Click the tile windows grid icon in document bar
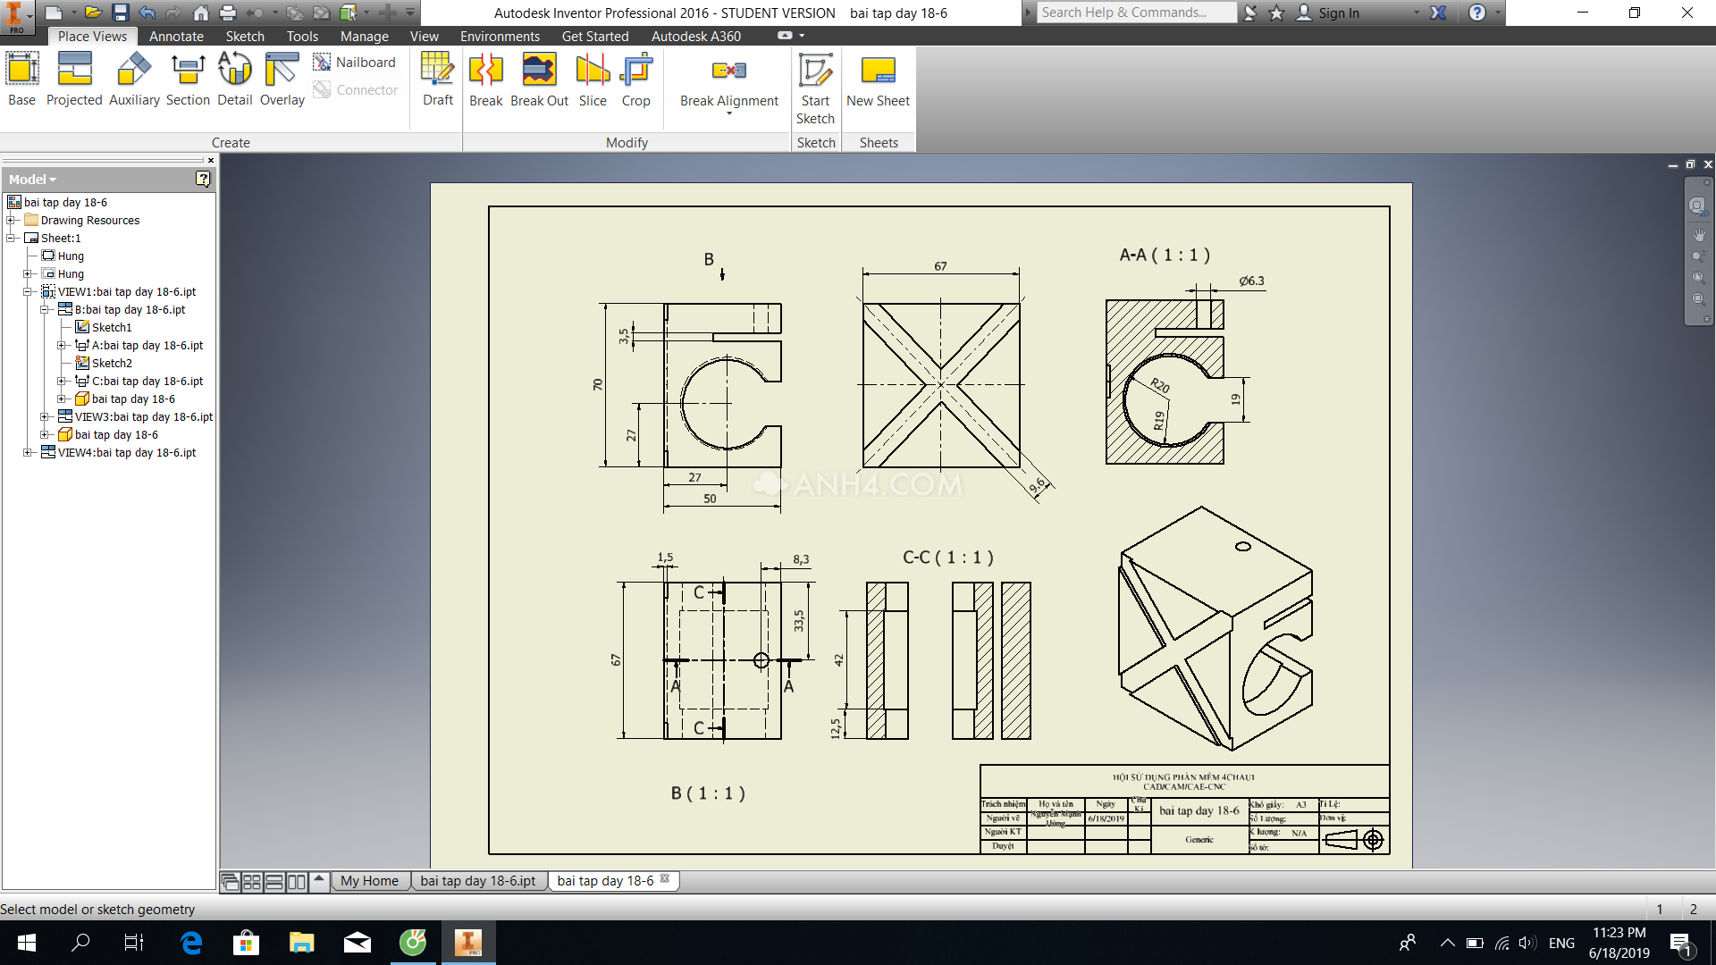This screenshot has width=1716, height=965. (x=252, y=882)
